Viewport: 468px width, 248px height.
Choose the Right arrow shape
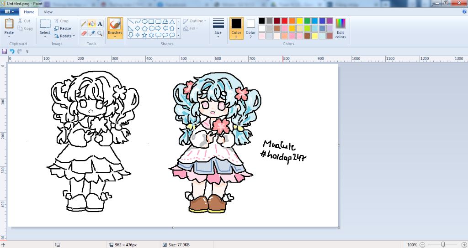point(158,28)
